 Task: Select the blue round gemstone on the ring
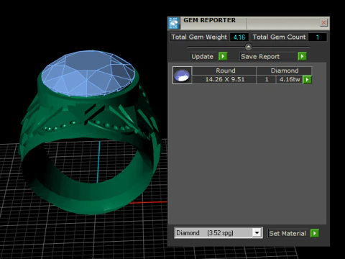pos(88,73)
